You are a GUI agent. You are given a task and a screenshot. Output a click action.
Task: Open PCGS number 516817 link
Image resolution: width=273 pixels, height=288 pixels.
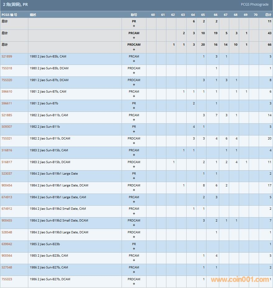coord(7,162)
